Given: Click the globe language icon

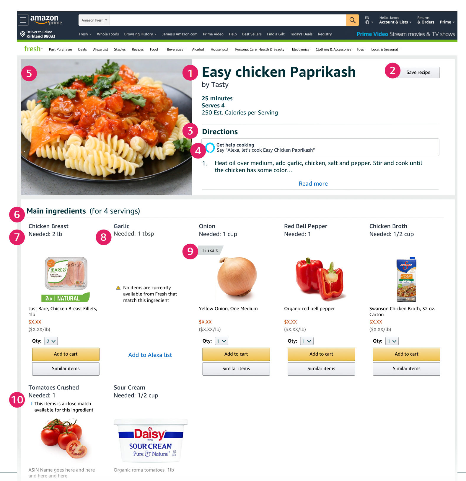Looking at the screenshot, I should point(367,22).
